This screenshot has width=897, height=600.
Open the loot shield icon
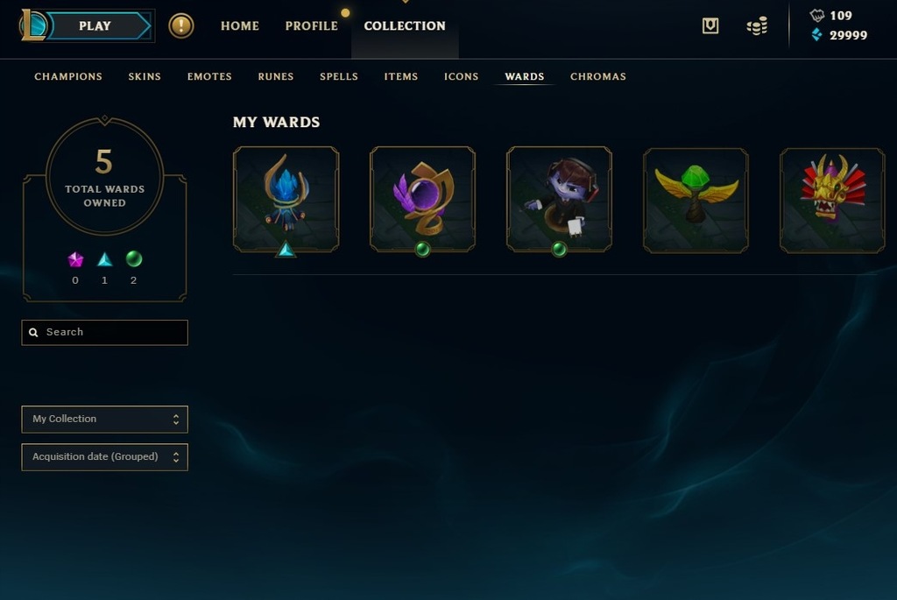(x=710, y=25)
